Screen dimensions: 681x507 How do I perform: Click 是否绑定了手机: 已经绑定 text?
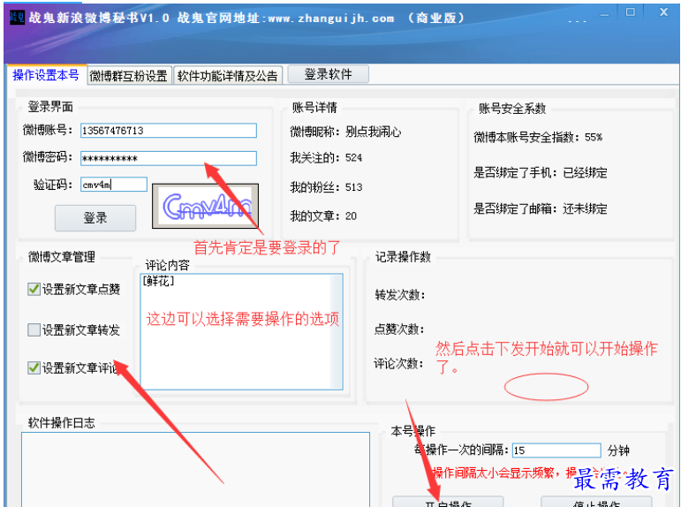pos(541,173)
